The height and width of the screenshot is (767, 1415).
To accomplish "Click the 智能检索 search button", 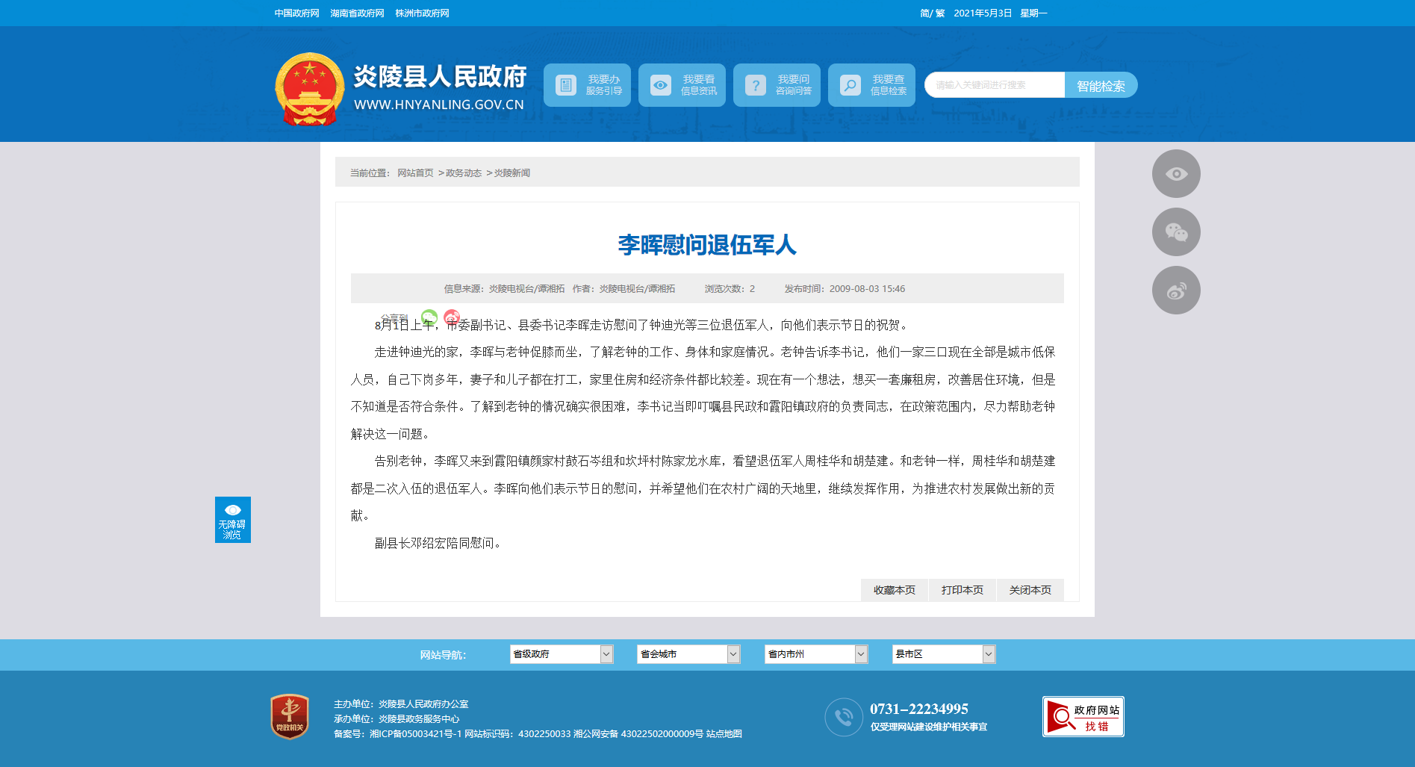I will coord(1101,86).
